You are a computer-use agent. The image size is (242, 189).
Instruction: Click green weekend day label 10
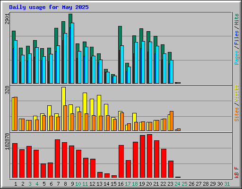(x=78, y=184)
